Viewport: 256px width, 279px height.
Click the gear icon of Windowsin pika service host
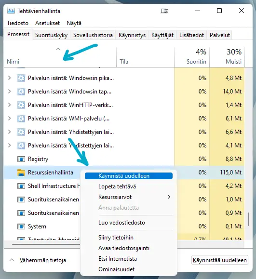(21, 78)
